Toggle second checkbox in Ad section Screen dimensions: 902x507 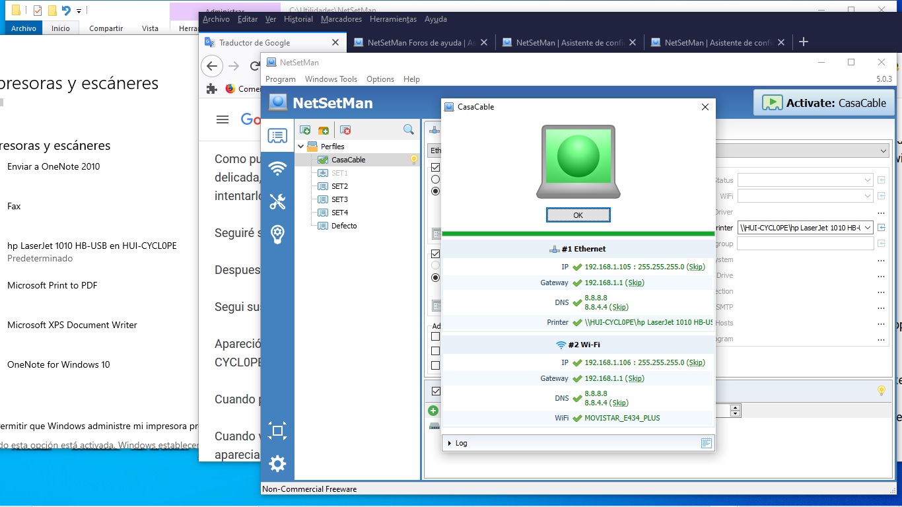click(x=435, y=351)
